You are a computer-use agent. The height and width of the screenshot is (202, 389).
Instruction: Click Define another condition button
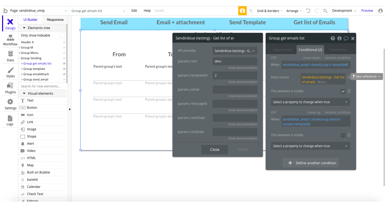[x=311, y=163]
